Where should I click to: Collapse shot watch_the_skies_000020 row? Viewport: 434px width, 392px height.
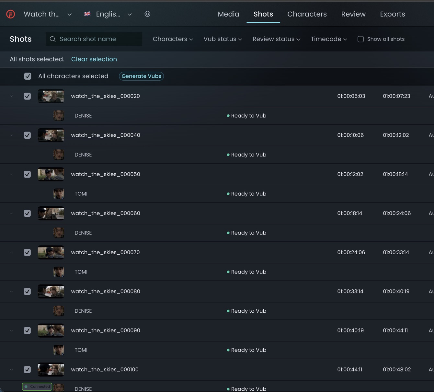[11, 96]
